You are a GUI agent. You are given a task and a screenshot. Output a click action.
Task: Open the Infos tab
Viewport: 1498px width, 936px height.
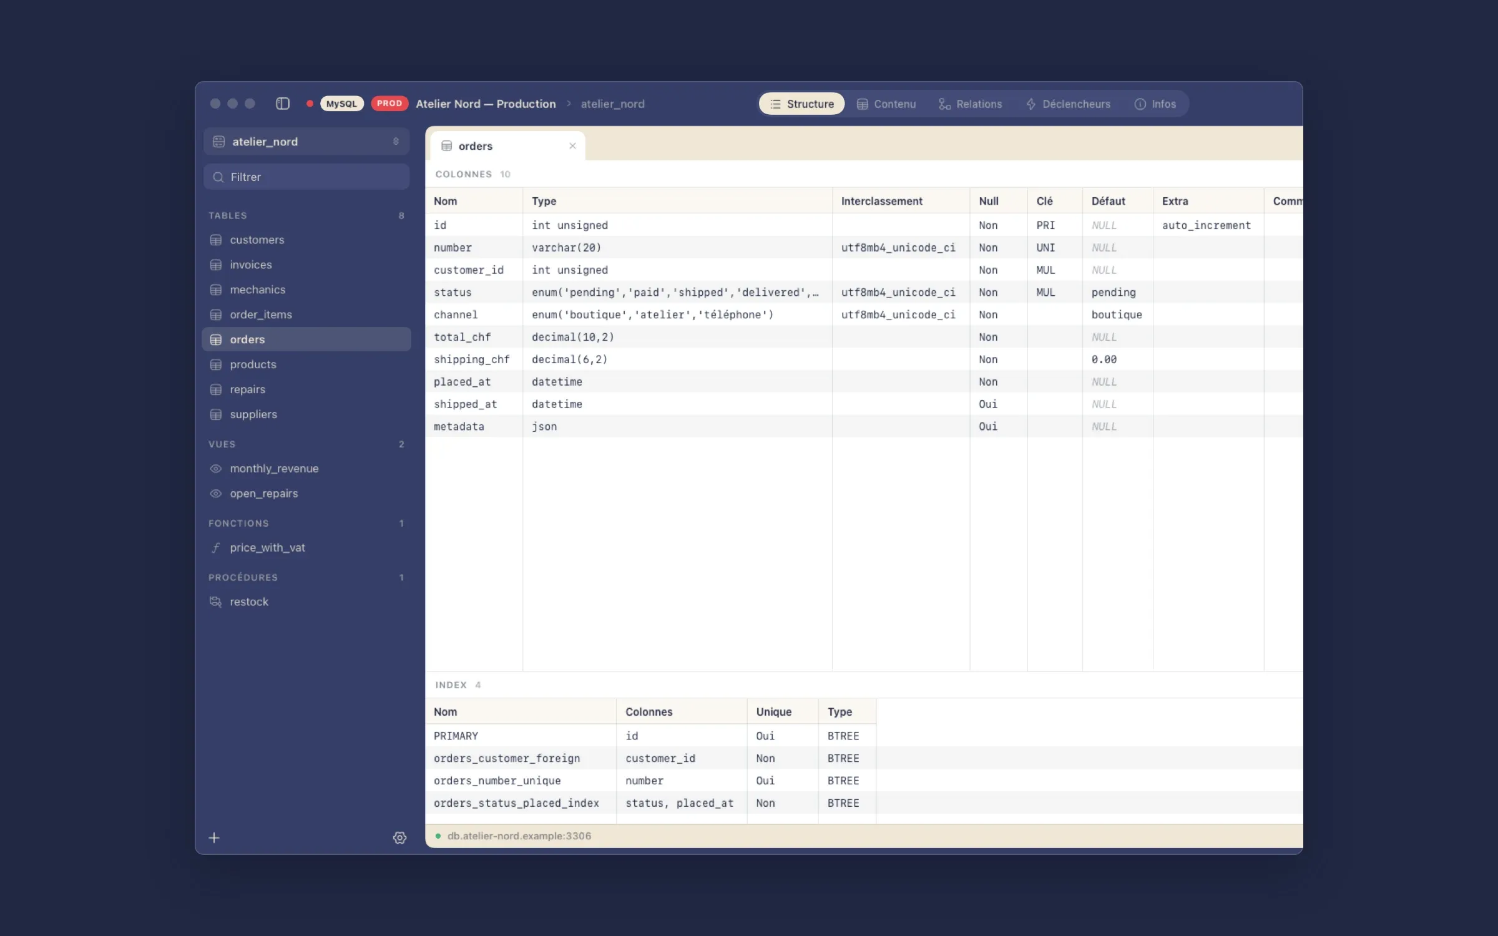[1155, 104]
